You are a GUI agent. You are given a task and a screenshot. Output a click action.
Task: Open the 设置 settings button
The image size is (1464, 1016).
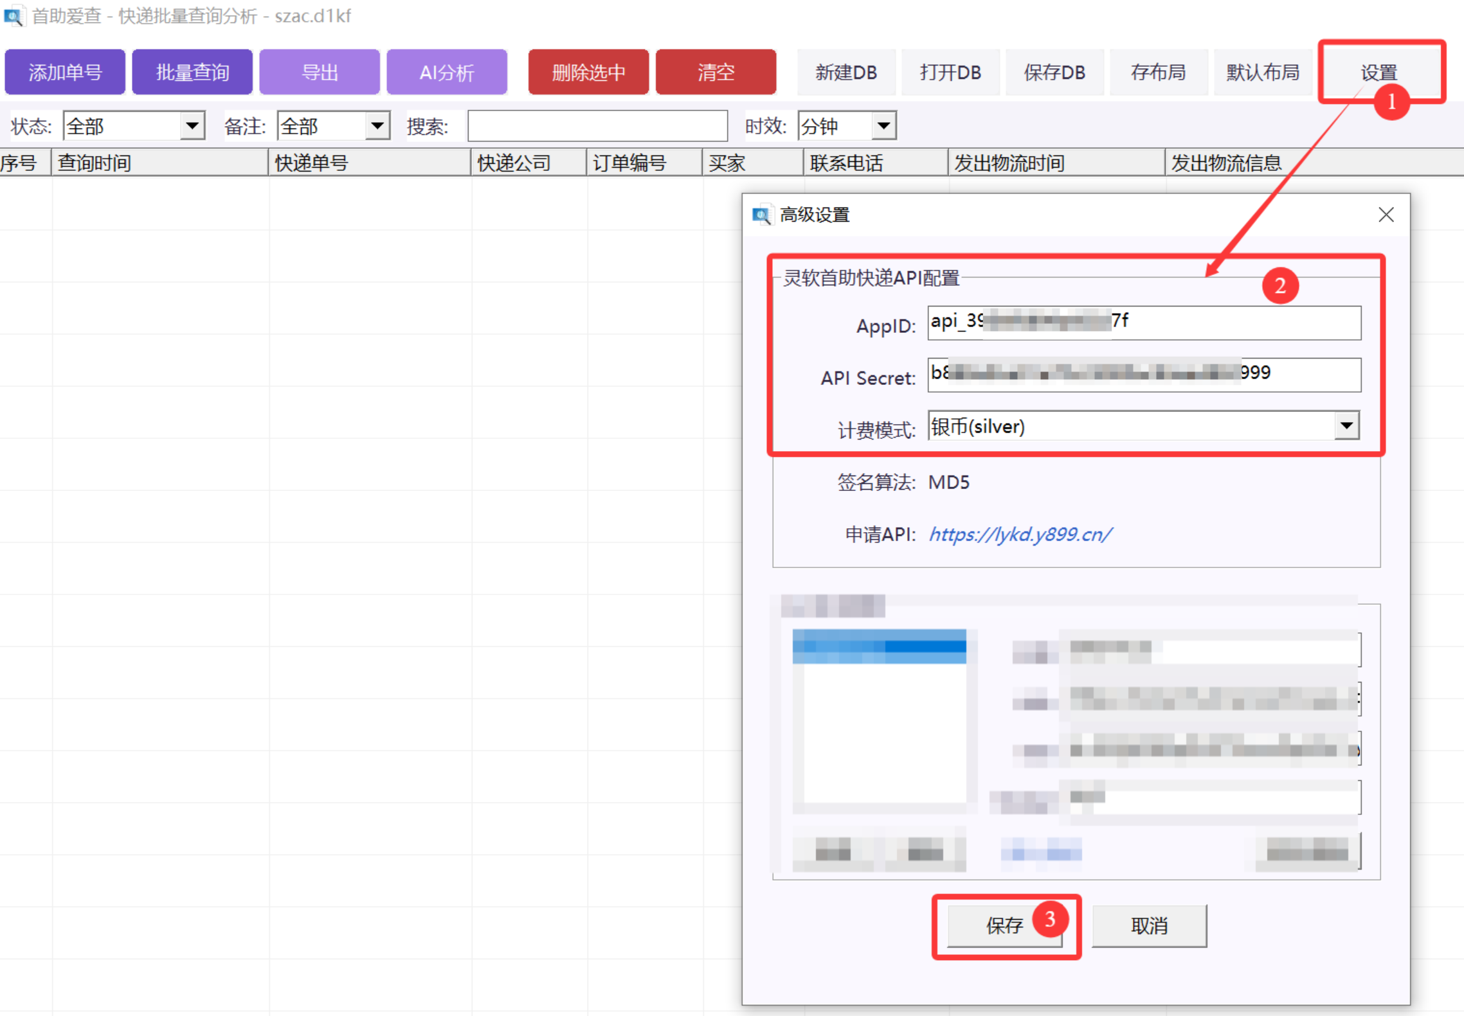(x=1380, y=72)
